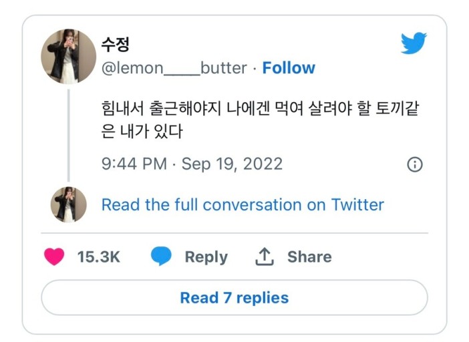Click the @lemon____butter handle
Screen dimensions: 469x342
(174, 68)
